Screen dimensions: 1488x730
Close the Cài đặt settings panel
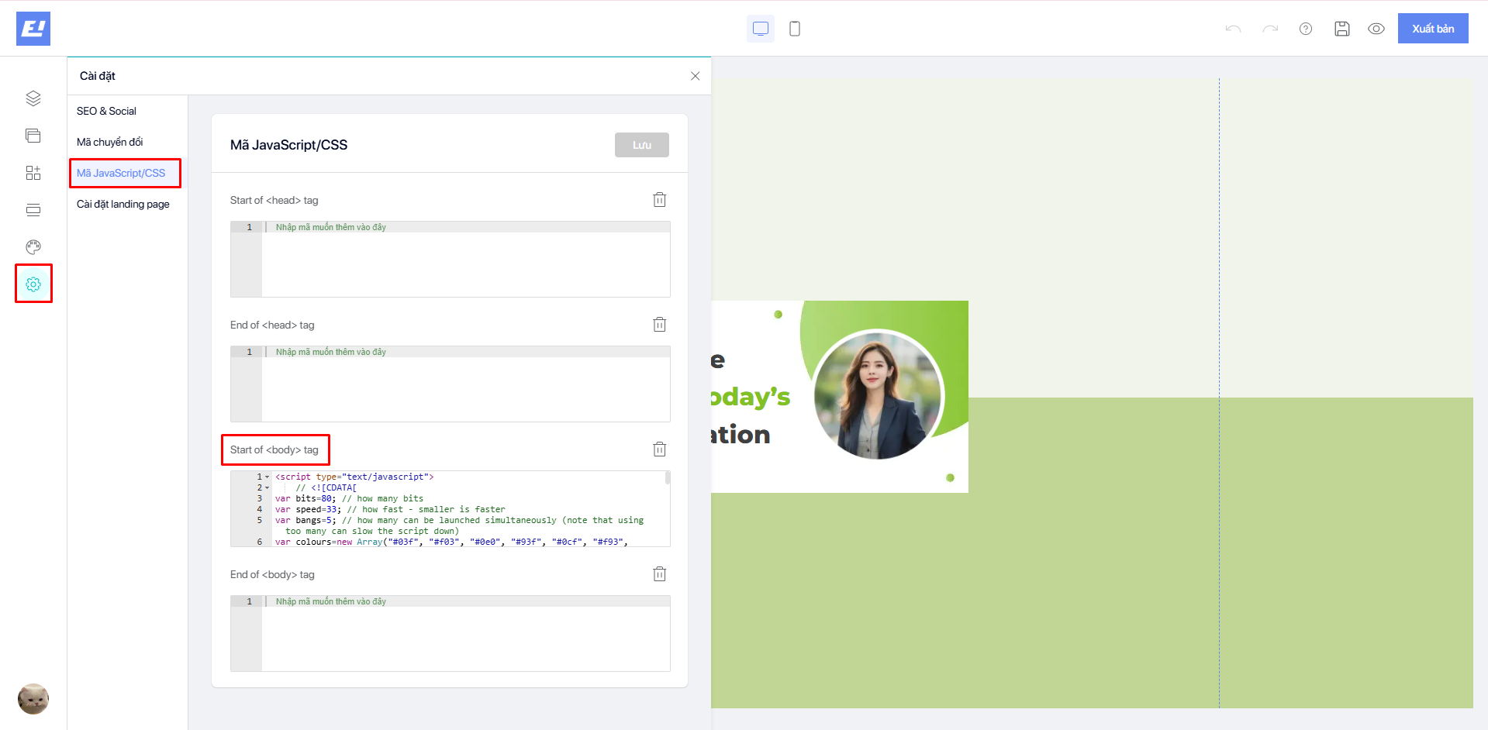click(695, 76)
